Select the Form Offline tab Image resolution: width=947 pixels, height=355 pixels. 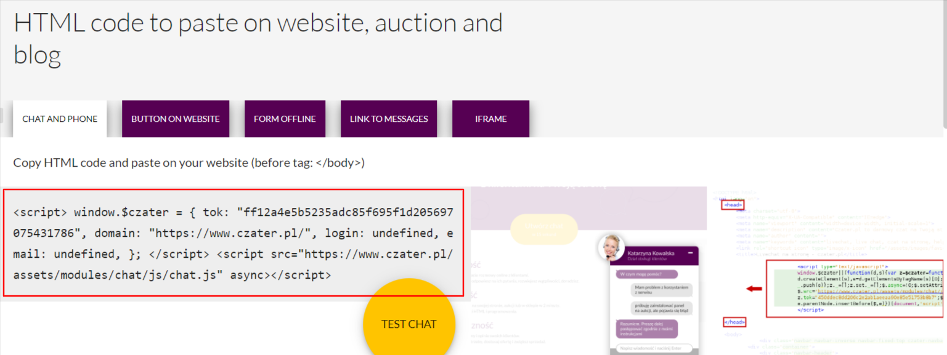[x=285, y=119]
